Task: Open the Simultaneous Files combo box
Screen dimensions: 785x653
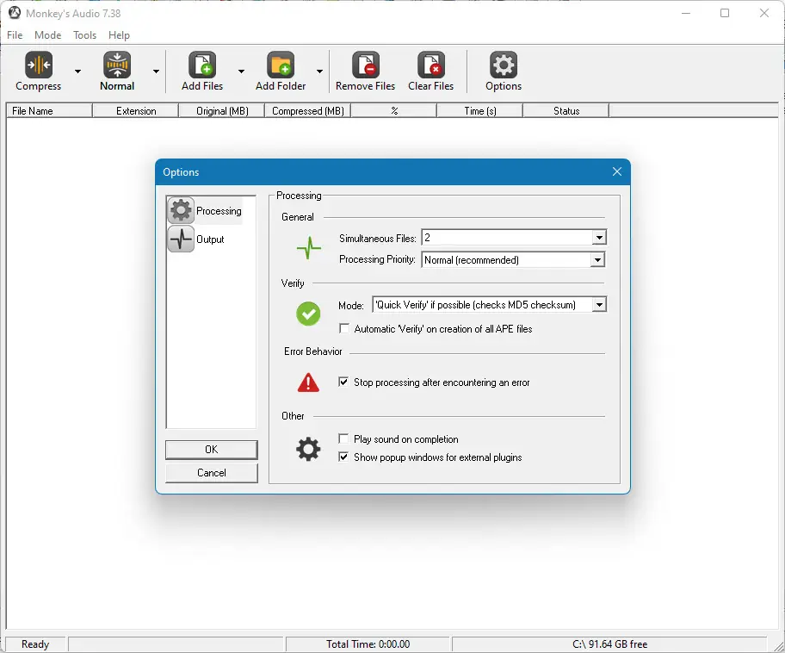Action: pos(514,238)
